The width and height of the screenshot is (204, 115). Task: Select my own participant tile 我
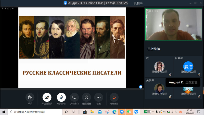click(x=159, y=66)
